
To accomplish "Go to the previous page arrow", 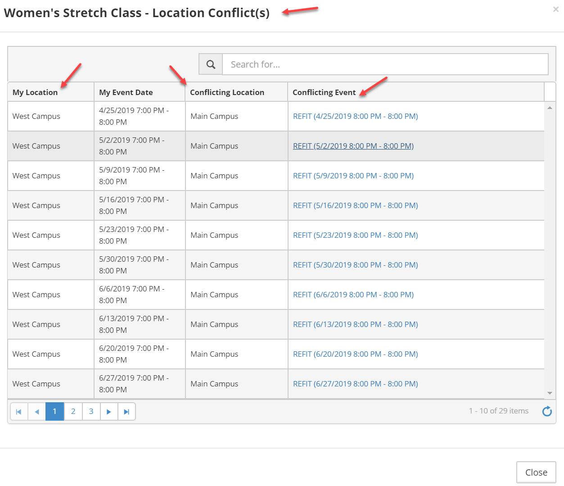I will 36,411.
